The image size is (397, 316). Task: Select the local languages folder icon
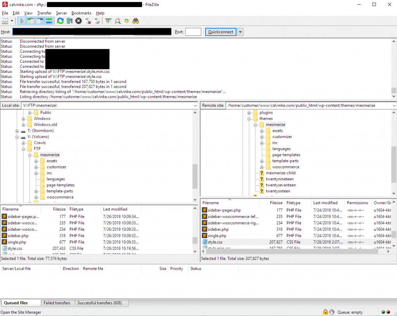click(42, 179)
